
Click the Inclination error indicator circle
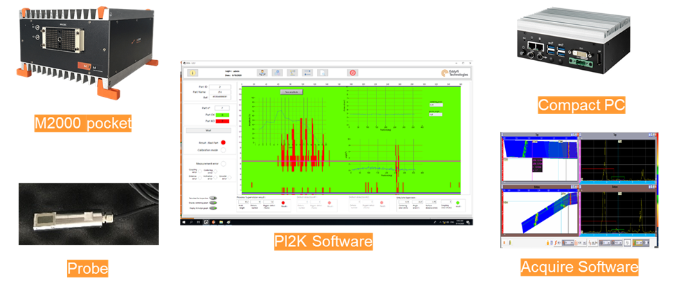click(215, 178)
